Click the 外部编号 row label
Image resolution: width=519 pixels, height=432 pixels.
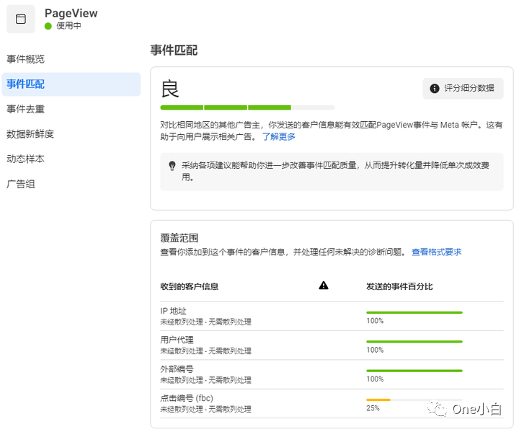click(177, 369)
